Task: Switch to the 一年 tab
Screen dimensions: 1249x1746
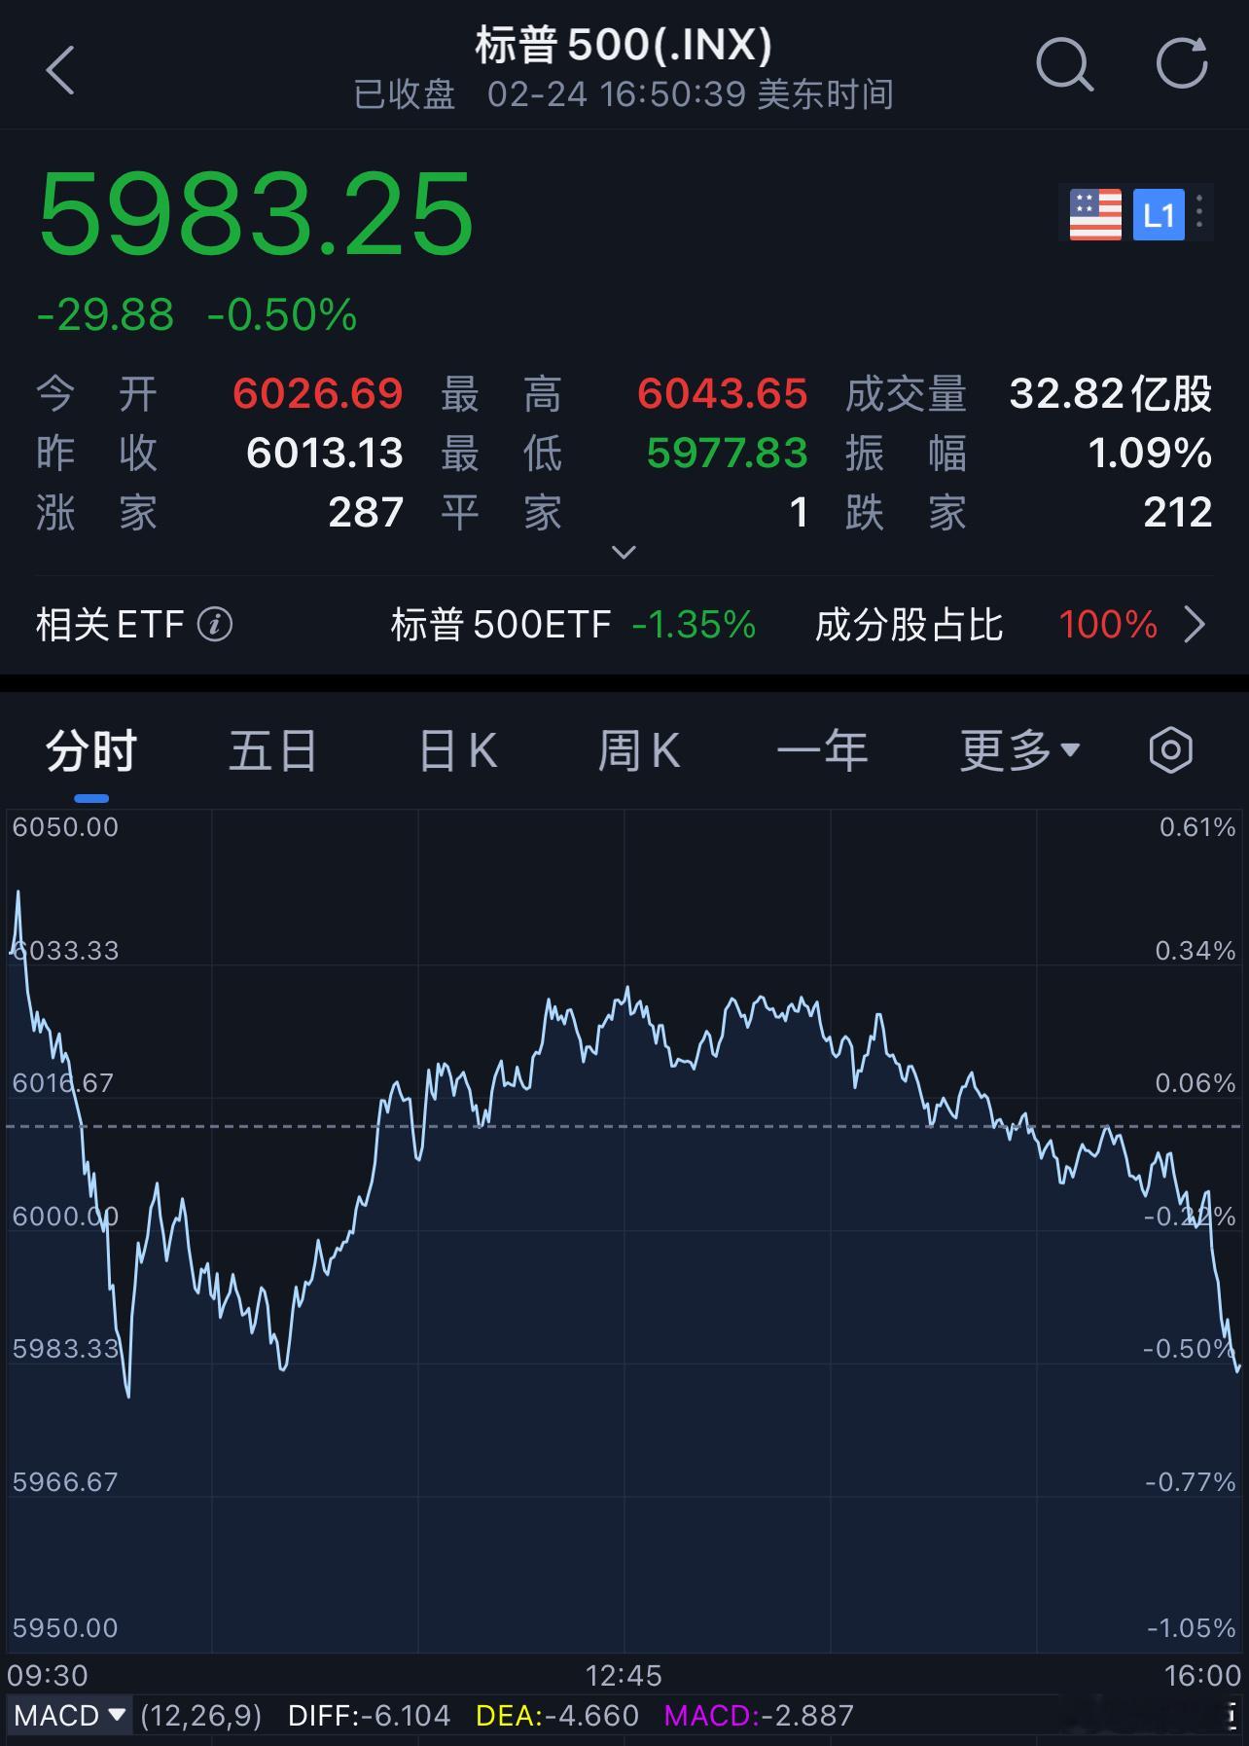Action: click(822, 751)
